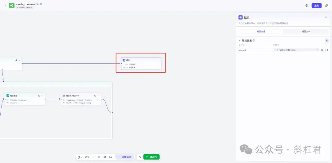Toggle the canvas minimap icon

[111, 157]
